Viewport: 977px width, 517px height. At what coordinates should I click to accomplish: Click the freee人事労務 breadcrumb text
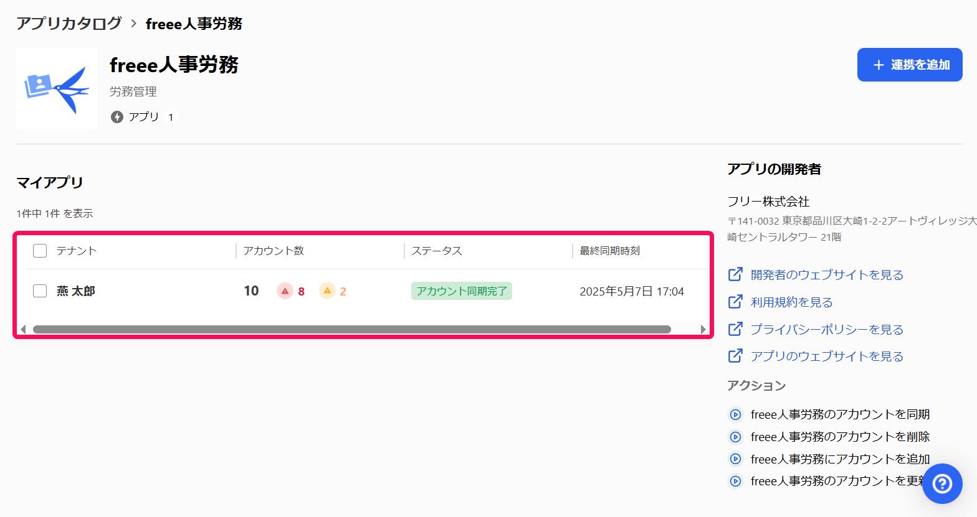194,24
